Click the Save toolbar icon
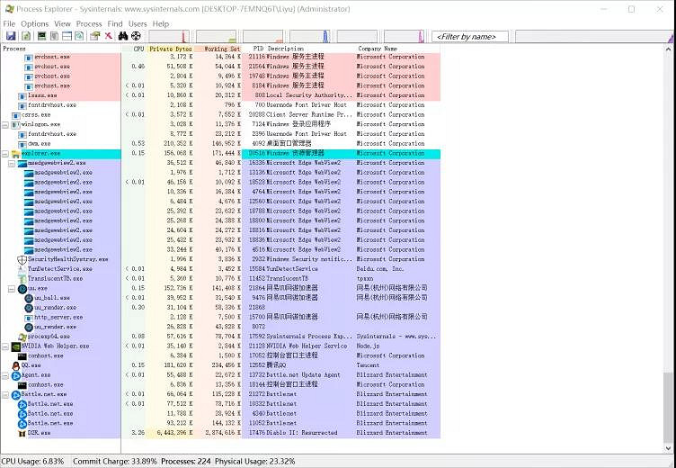The width and height of the screenshot is (676, 468). (11, 36)
